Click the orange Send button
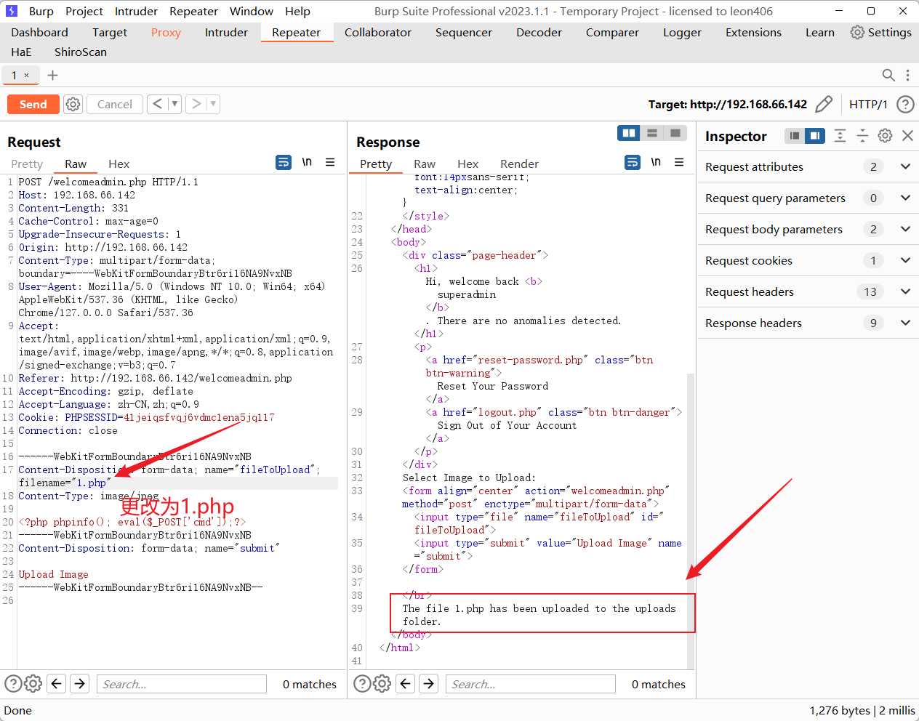 (33, 104)
